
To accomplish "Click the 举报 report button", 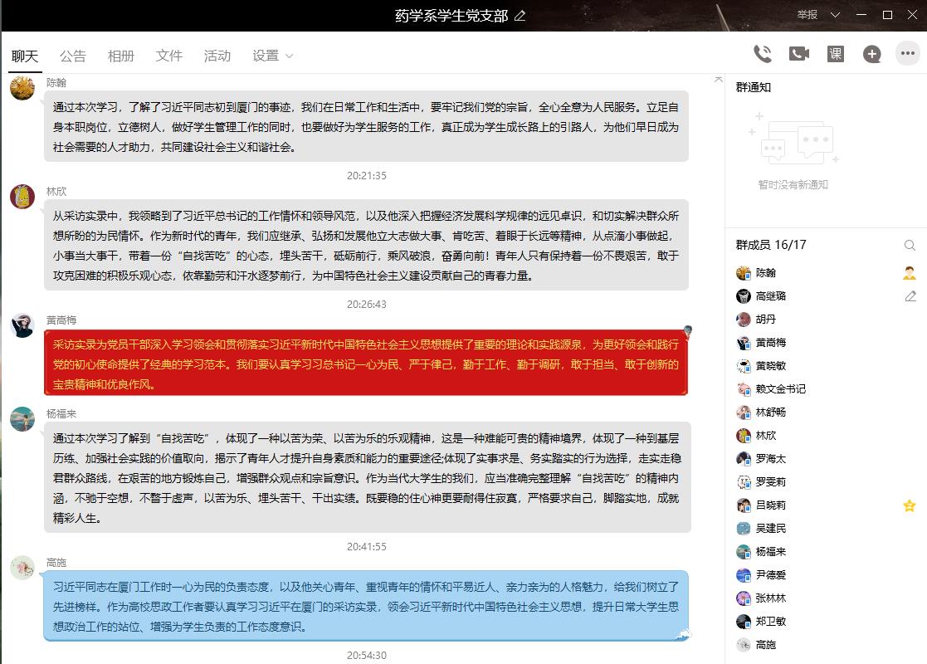I will [x=807, y=15].
